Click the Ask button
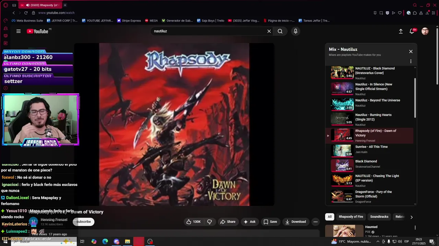The height and width of the screenshot is (246, 439). pos(249,222)
